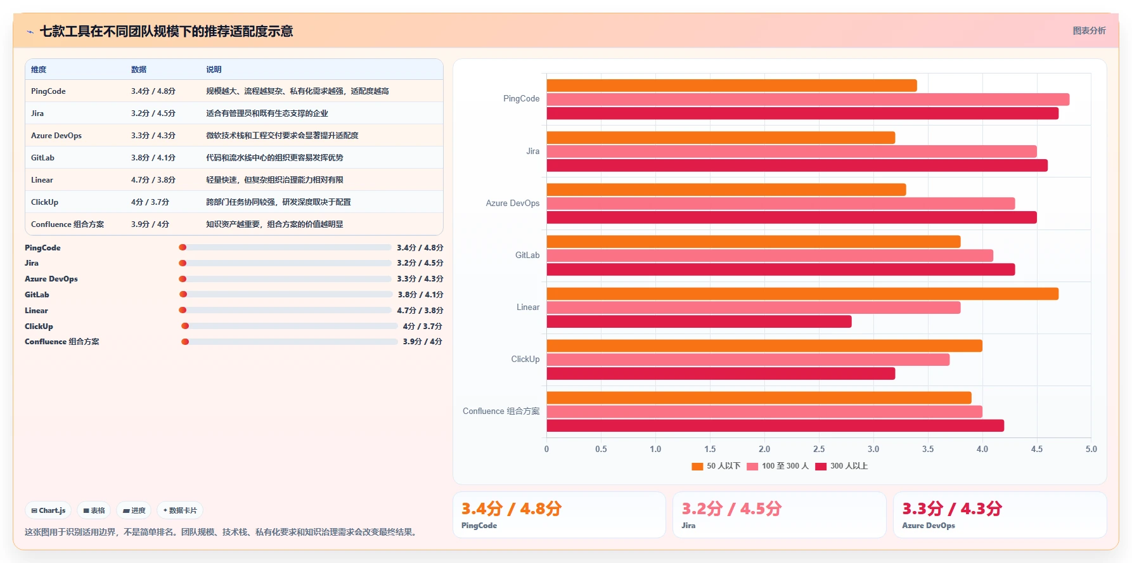Click the crimson Jira bar in the chart

(797, 165)
